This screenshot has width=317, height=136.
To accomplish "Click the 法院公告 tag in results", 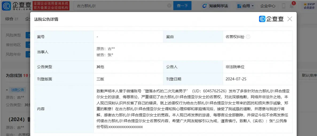I will [x=18, y=90].
